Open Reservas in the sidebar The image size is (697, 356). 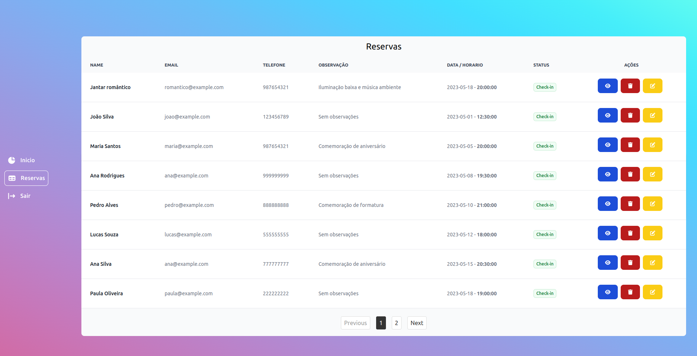tap(26, 178)
